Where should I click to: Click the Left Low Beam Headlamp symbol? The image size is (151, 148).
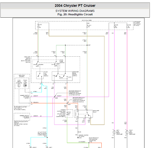[114, 132]
